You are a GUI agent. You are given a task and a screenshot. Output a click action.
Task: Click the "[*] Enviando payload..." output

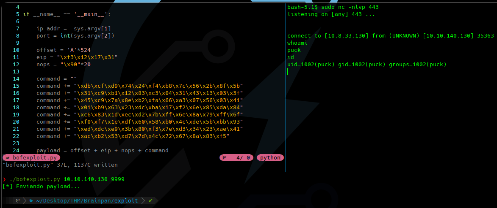pos(41,186)
